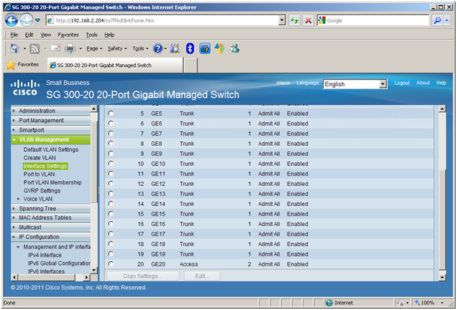Image resolution: width=457 pixels, height=310 pixels.
Task: Click the Read Mail envelope icon
Action: [x=56, y=48]
